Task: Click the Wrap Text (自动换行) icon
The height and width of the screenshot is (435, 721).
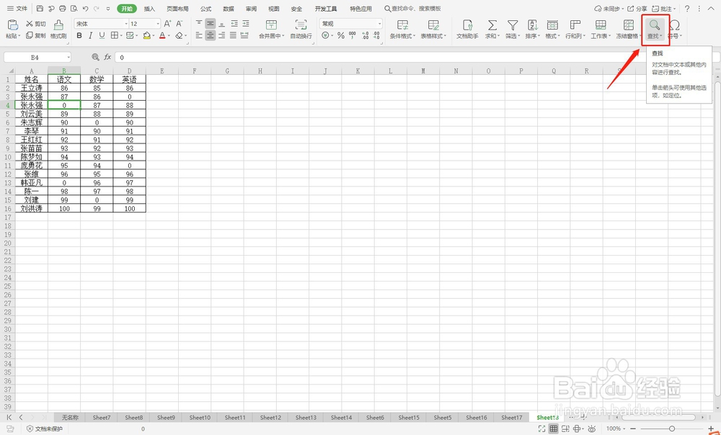Action: click(x=301, y=24)
